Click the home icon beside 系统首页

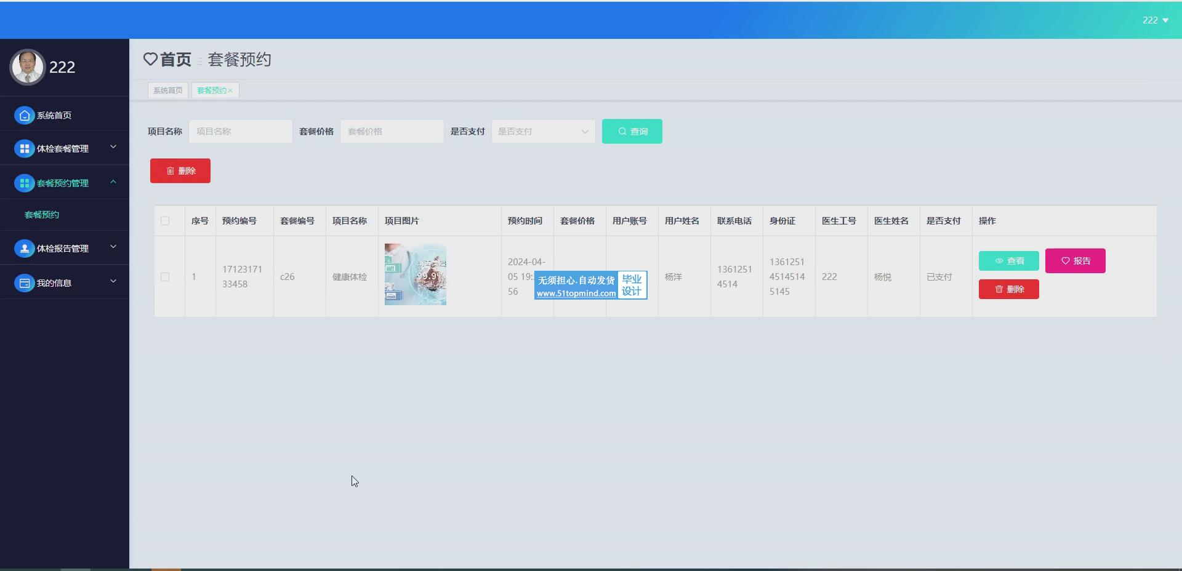pyautogui.click(x=24, y=115)
